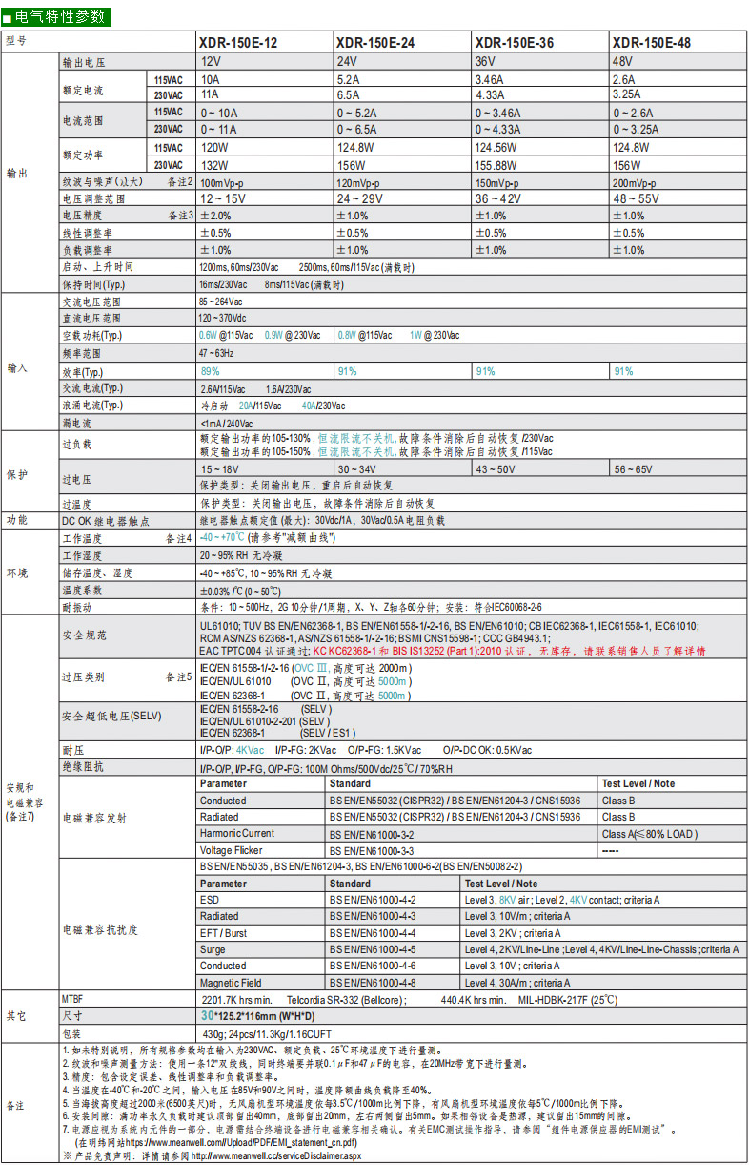Select the 3.46A rated current value
This screenshot has width=749, height=1165.
pyautogui.click(x=490, y=80)
